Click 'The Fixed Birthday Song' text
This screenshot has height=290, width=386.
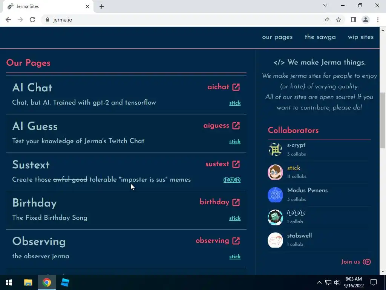tap(50, 218)
